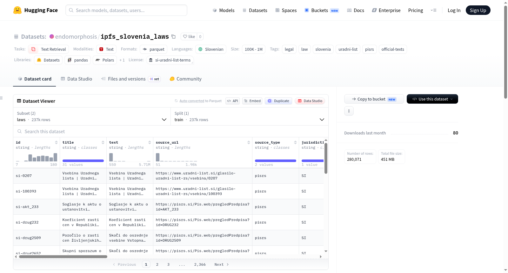
Task: Open the Docs menu
Action: (356, 10)
